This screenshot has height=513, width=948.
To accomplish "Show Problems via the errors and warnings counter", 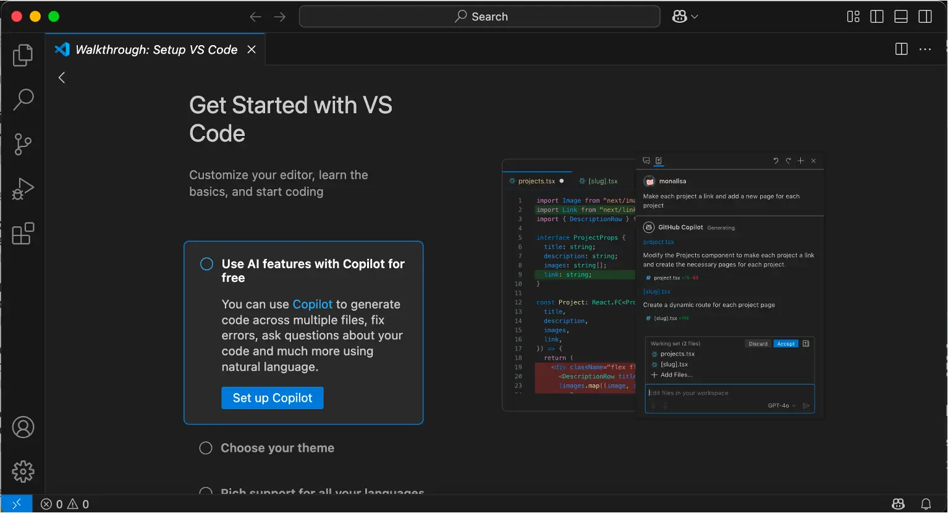I will coord(65,504).
